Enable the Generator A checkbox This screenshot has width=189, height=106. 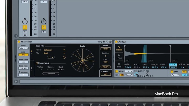tap(37, 63)
